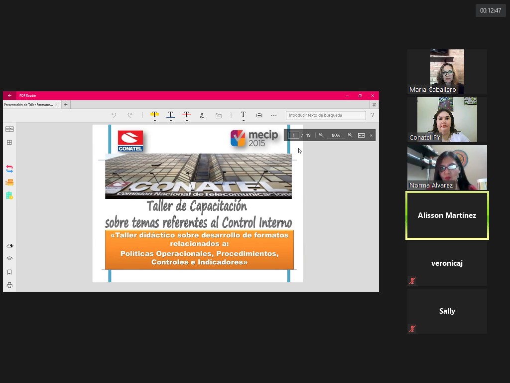The image size is (510, 383).
Task: Open the orange scanner tool in sidebar
Action: point(9,182)
